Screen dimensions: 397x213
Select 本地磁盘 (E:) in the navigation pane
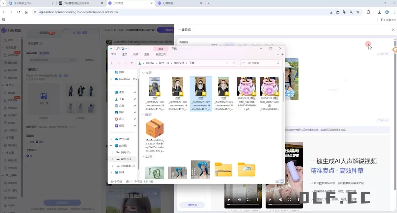point(125,166)
